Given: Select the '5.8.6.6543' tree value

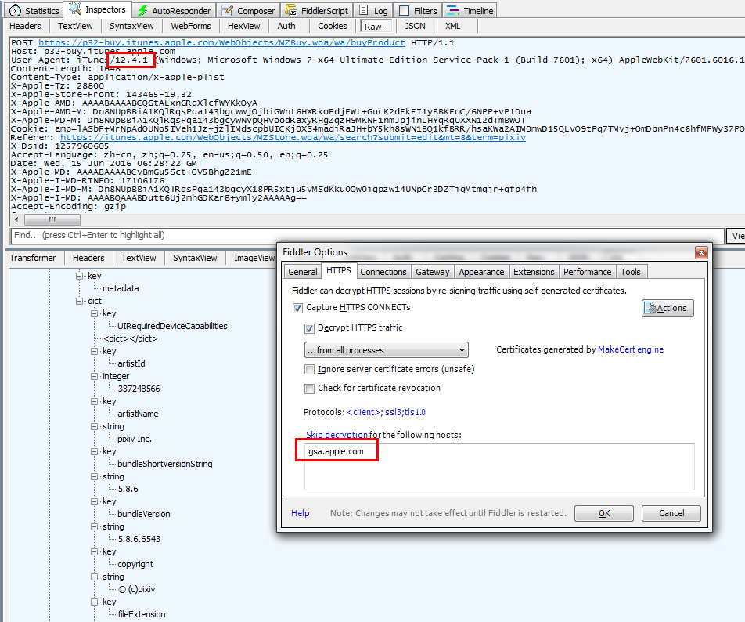Looking at the screenshot, I should coord(139,539).
